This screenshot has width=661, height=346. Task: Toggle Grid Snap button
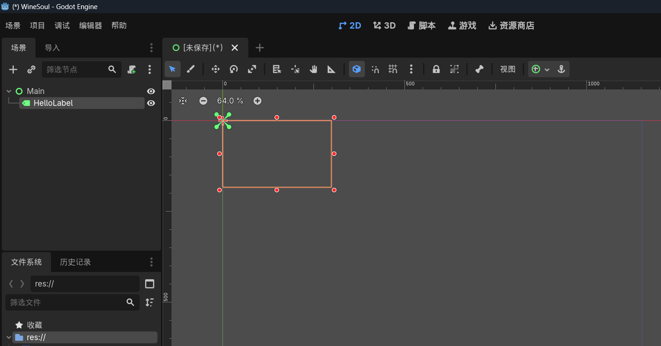point(393,69)
